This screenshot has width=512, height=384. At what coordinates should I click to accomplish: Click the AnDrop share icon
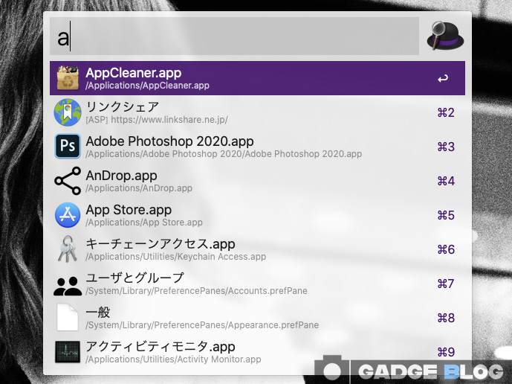[68, 181]
